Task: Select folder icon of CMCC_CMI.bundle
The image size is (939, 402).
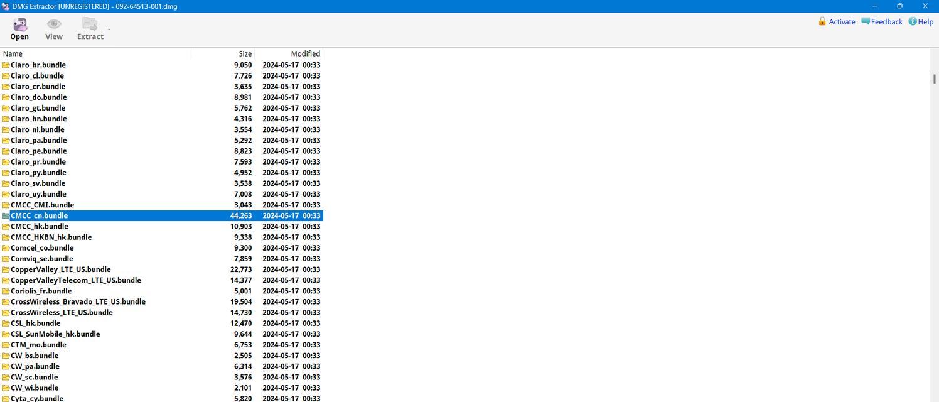Action: point(6,205)
